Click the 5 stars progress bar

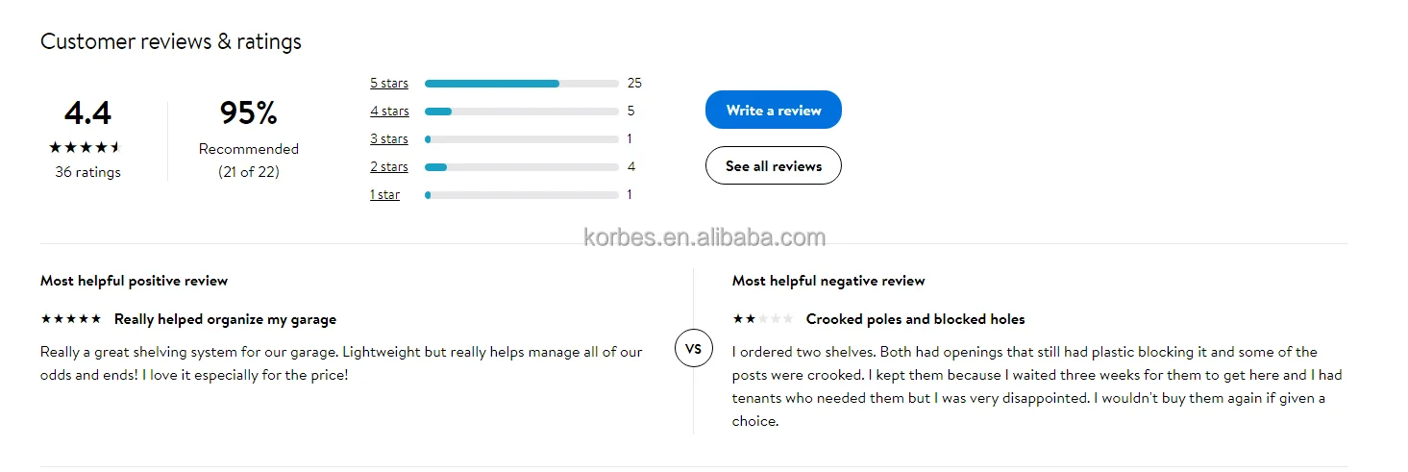click(x=521, y=84)
